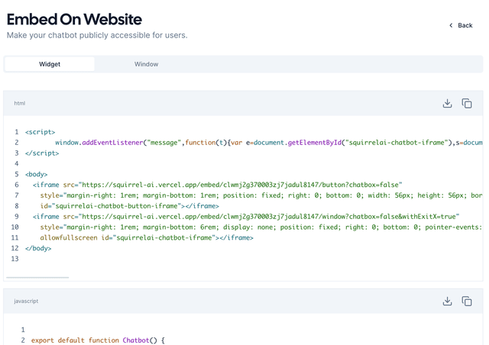489x345 pixels.
Task: Copy the javascript code snippet
Action: 467,301
